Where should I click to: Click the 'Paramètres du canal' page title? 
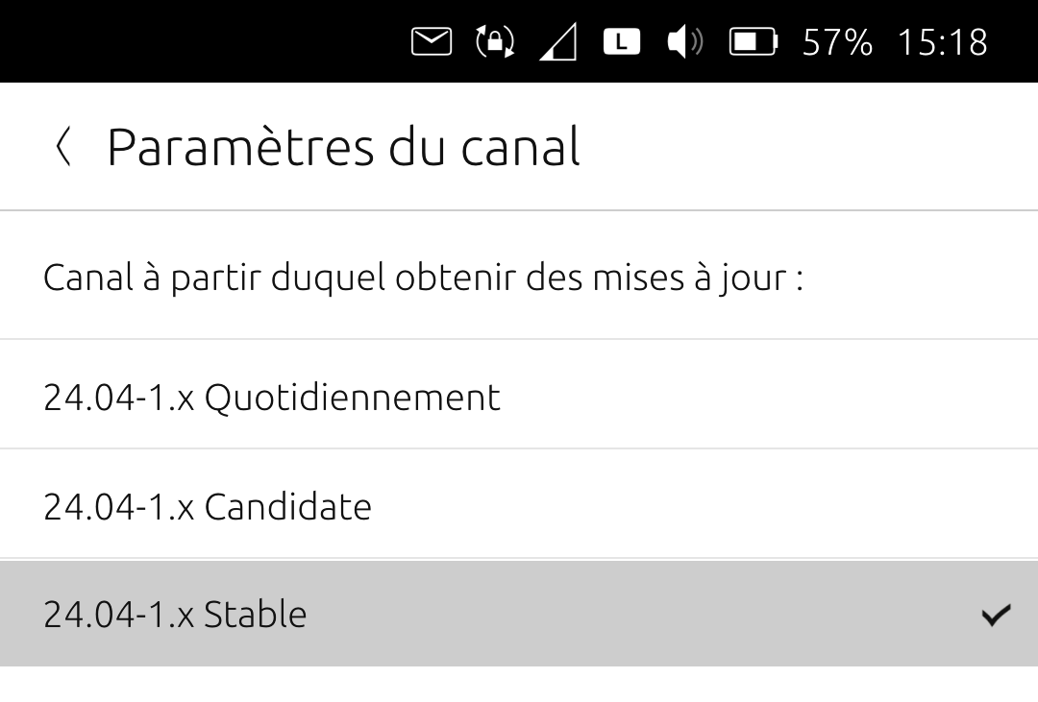[343, 147]
